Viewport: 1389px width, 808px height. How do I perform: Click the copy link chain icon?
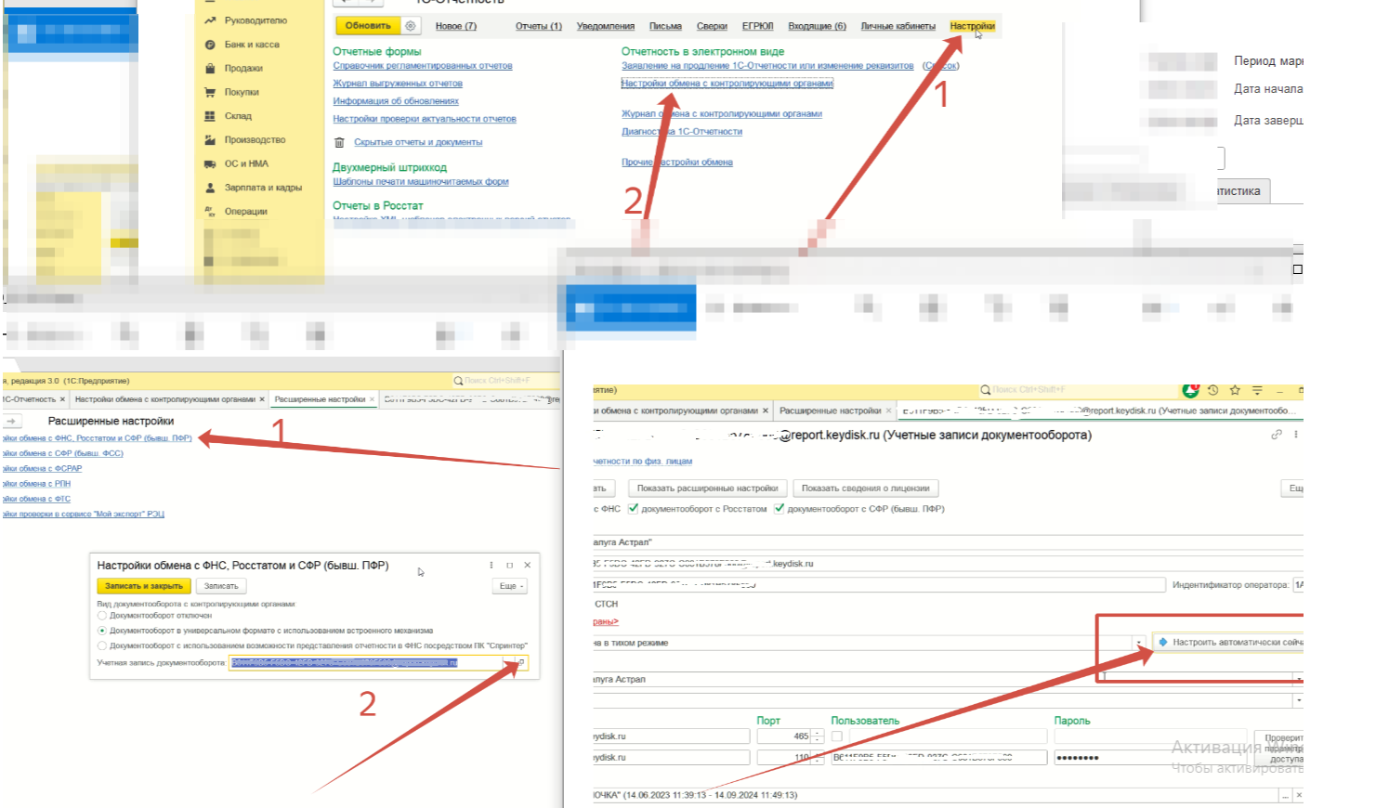pos(1277,435)
